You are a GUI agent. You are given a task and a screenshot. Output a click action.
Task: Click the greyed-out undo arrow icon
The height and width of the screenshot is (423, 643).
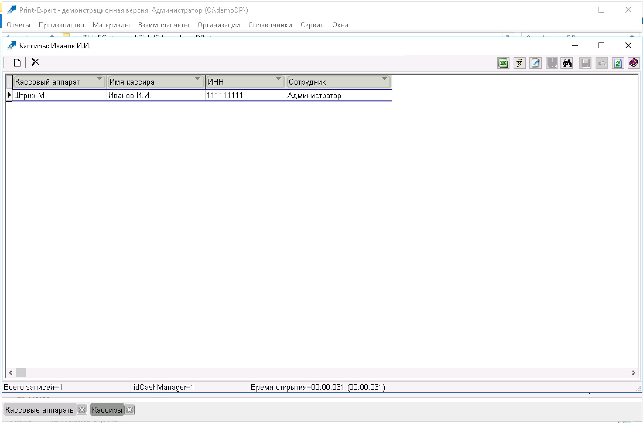point(602,63)
